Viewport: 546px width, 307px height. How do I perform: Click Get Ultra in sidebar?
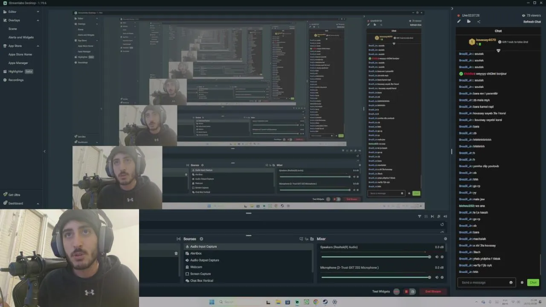(x=14, y=195)
